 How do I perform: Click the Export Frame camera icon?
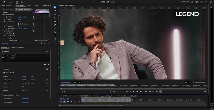[153, 91]
